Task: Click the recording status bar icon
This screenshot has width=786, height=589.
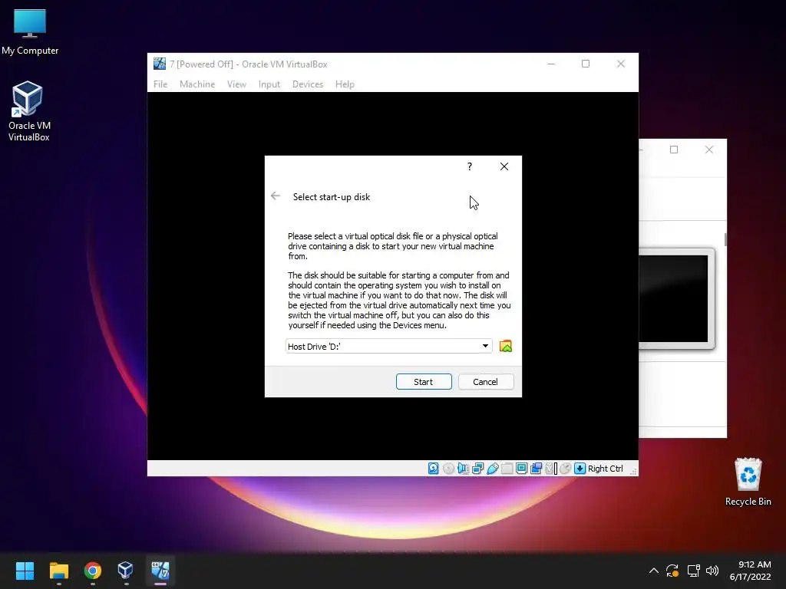Action: coord(536,469)
